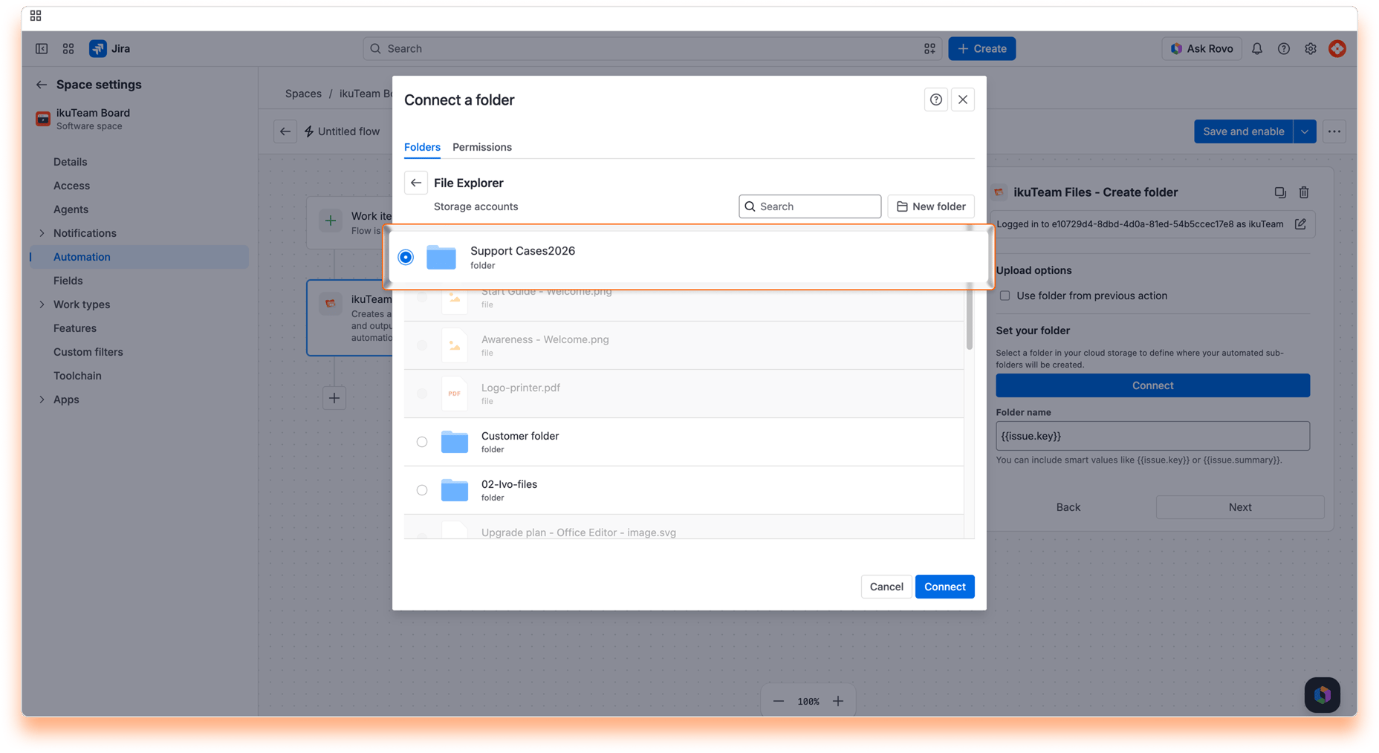Click the back arrow next to Space settings
The height and width of the screenshot is (753, 1379).
(x=42, y=85)
